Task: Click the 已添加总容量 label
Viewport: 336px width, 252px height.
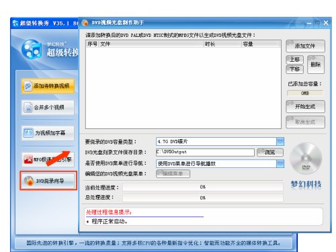Action: click(304, 84)
